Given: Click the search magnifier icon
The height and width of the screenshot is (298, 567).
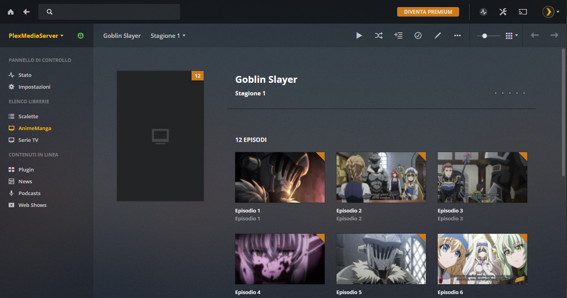Looking at the screenshot, I should tap(50, 12).
